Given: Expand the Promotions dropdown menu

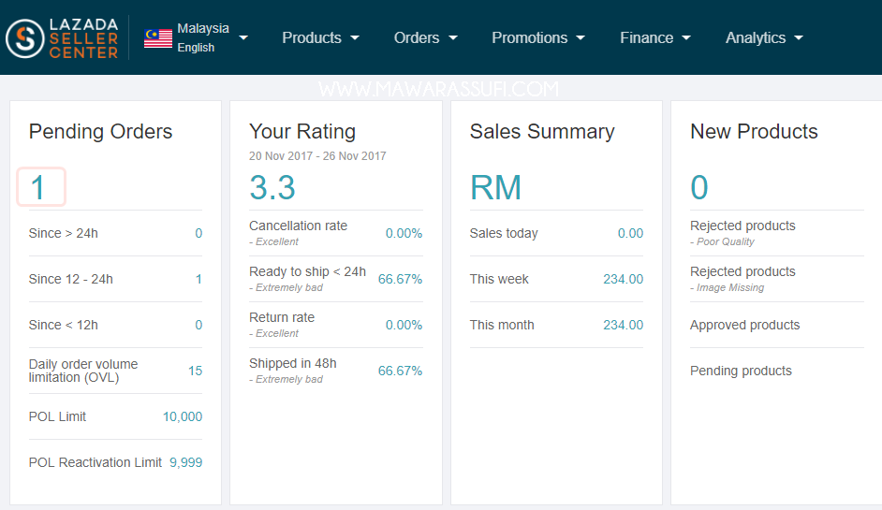Looking at the screenshot, I should 538,37.
